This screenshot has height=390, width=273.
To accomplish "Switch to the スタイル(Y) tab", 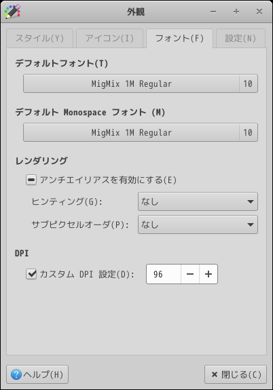I will tap(39, 38).
